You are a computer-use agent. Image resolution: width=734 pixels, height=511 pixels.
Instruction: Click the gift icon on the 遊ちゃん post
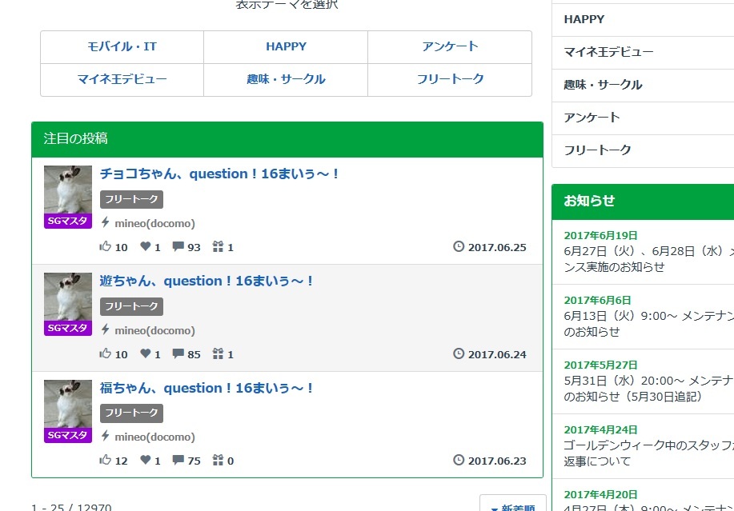tap(218, 353)
